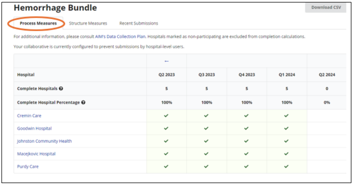Open Johnston Community Health hospital page
The width and height of the screenshot is (353, 185).
click(44, 141)
